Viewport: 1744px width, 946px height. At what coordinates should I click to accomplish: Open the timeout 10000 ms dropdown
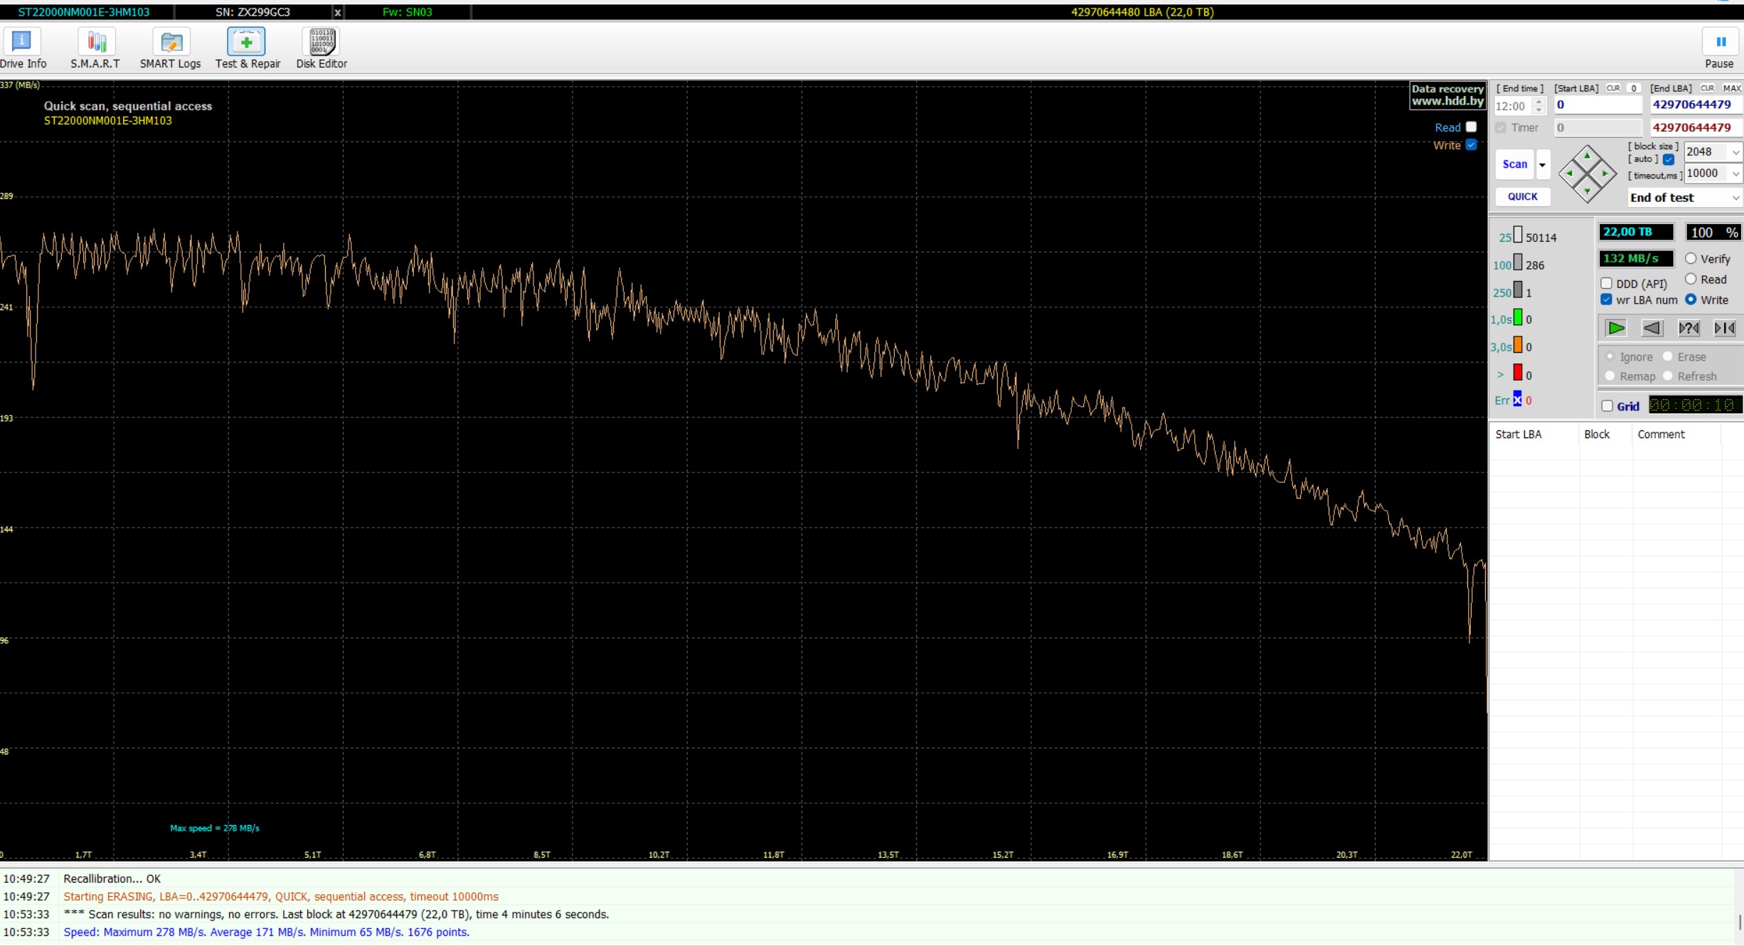(x=1735, y=174)
